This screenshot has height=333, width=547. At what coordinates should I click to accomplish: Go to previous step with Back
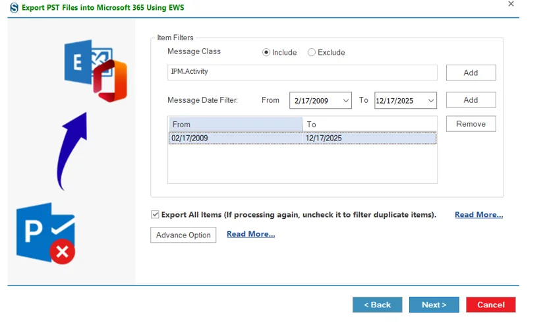[377, 305]
